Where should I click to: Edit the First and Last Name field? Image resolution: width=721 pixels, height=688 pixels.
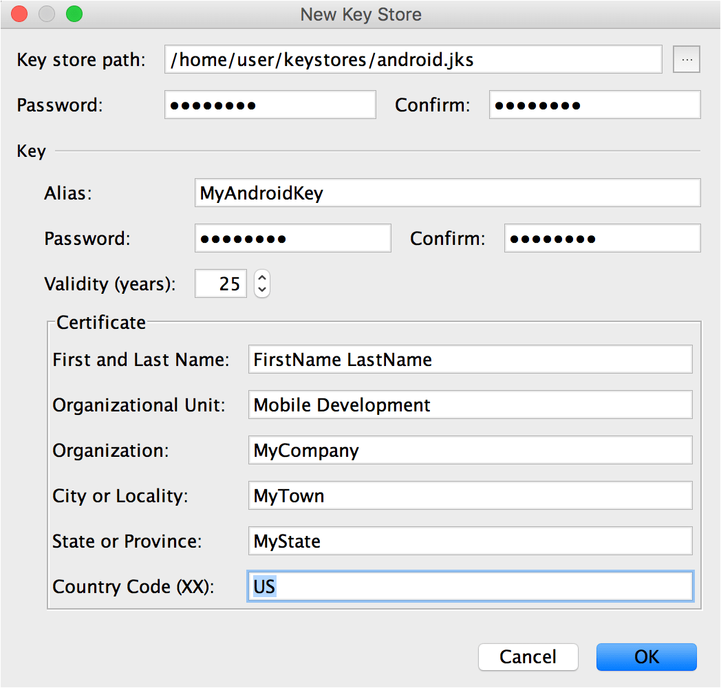click(471, 359)
